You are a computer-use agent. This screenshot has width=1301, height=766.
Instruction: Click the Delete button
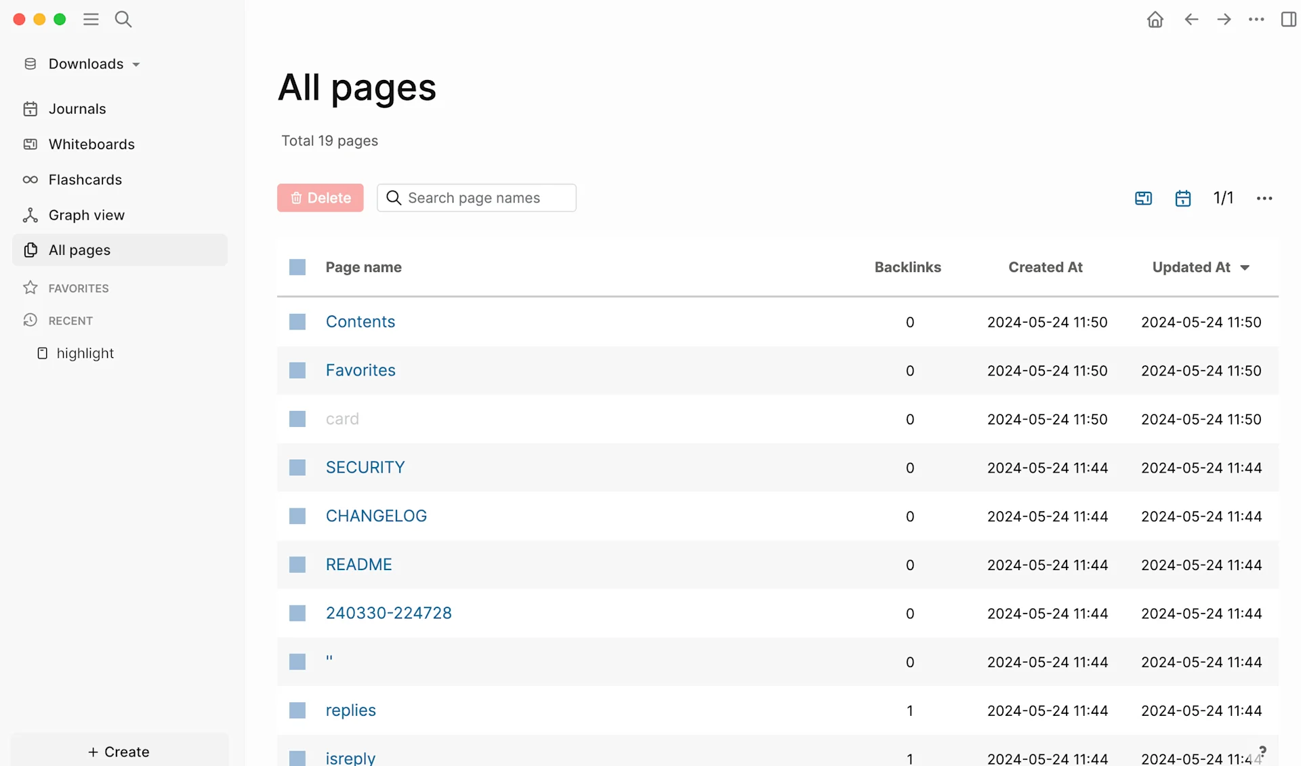pos(320,197)
